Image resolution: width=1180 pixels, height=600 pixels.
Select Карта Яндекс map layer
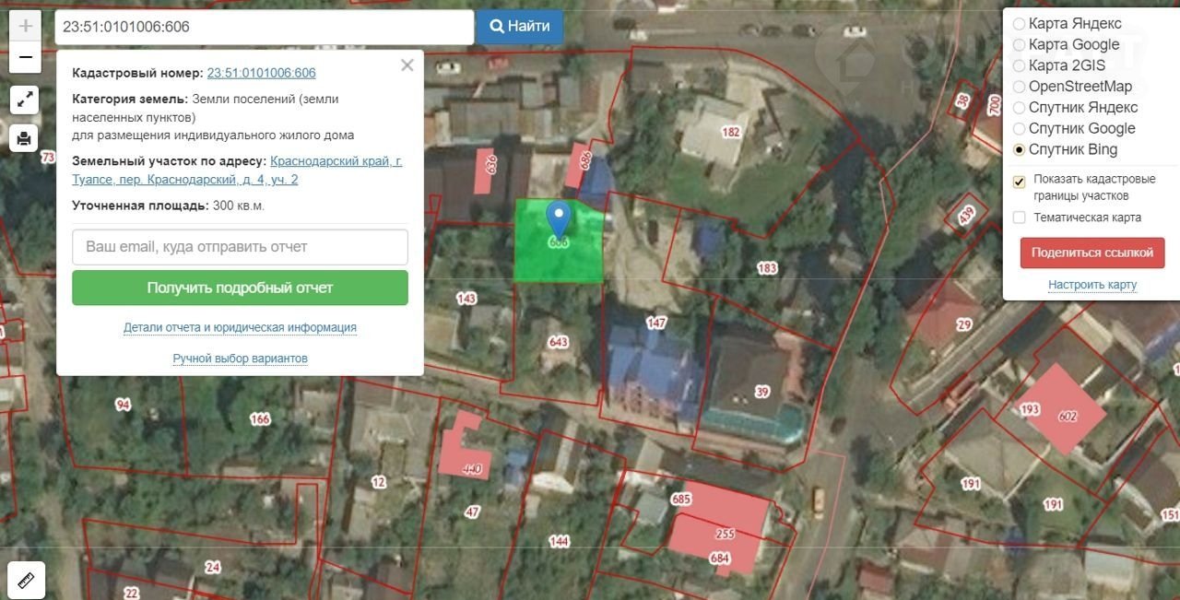[1019, 24]
